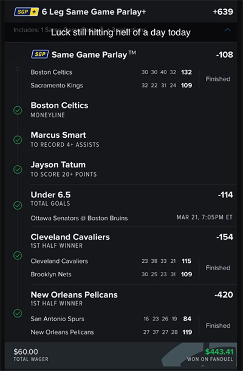243x371 pixels.
Task: Collapse the parlay details with the chevron
Action: (227, 30)
